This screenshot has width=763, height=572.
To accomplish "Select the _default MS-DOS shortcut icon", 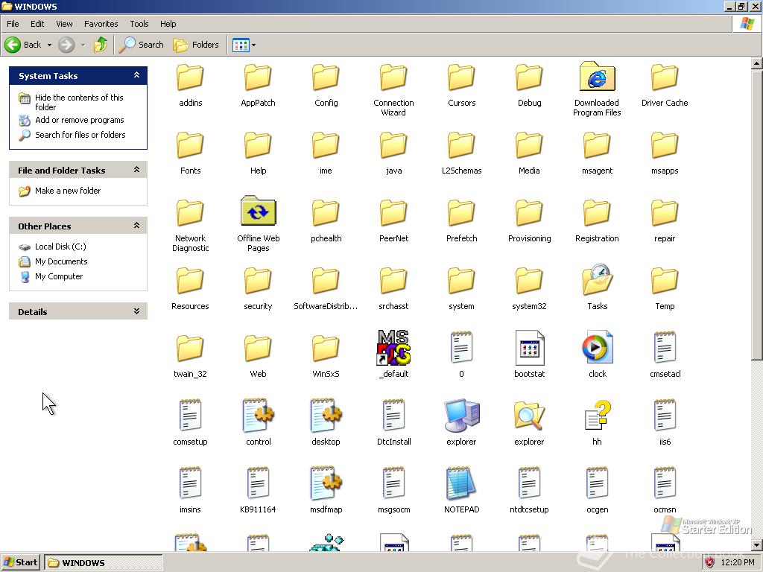I will pos(393,347).
